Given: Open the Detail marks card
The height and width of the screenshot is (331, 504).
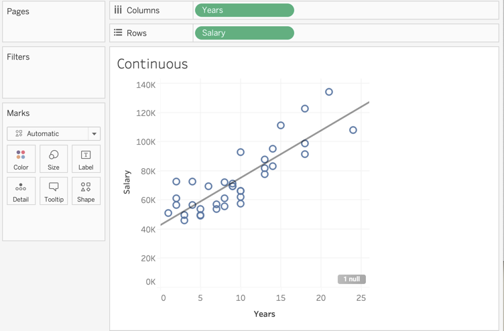Looking at the screenshot, I should [x=21, y=191].
